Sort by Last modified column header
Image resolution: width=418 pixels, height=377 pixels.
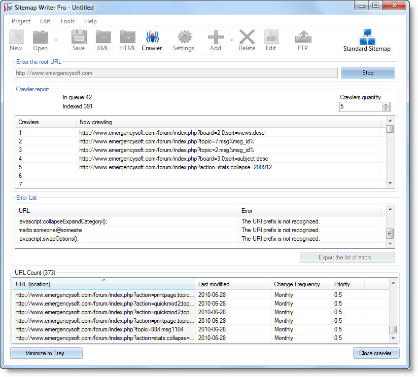(233, 284)
